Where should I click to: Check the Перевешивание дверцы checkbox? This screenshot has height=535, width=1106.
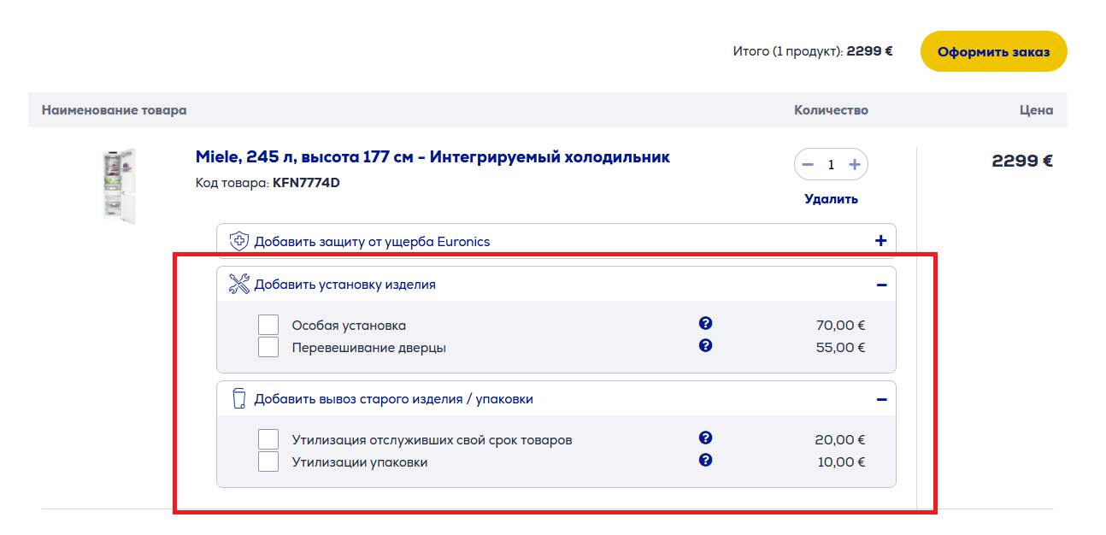click(268, 347)
